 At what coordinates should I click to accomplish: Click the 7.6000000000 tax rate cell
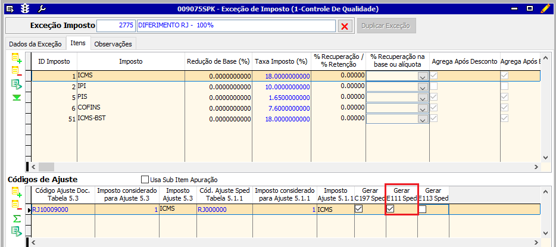(282, 108)
